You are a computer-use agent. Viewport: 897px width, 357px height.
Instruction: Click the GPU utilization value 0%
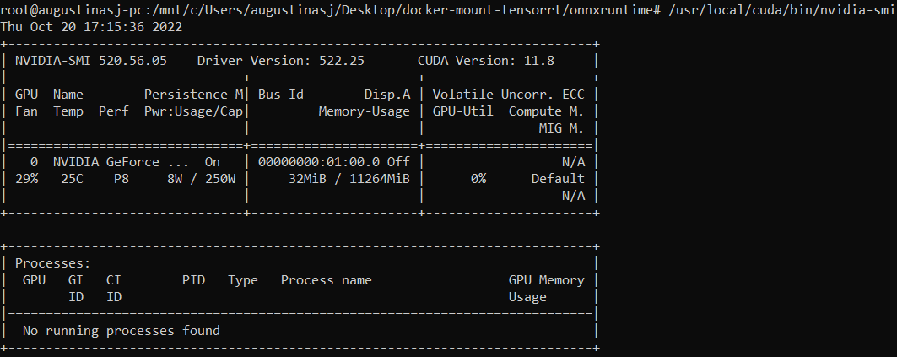click(478, 179)
